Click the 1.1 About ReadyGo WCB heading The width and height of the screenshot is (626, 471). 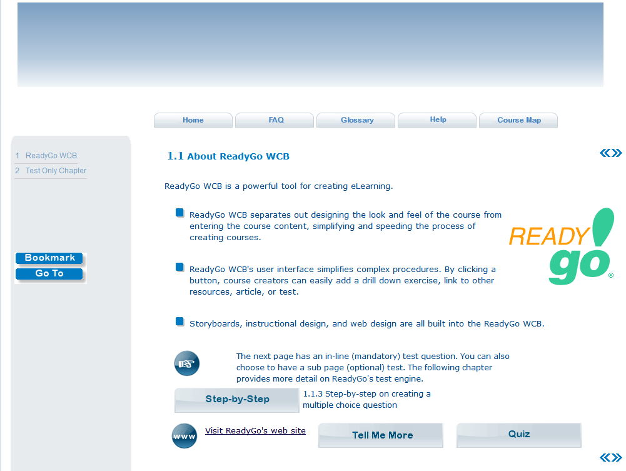point(228,156)
